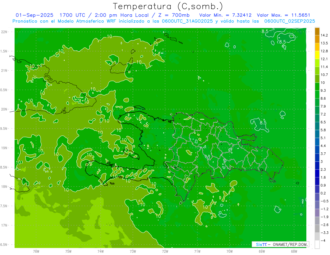Click the '69W' longitude label

(x=262, y=251)
